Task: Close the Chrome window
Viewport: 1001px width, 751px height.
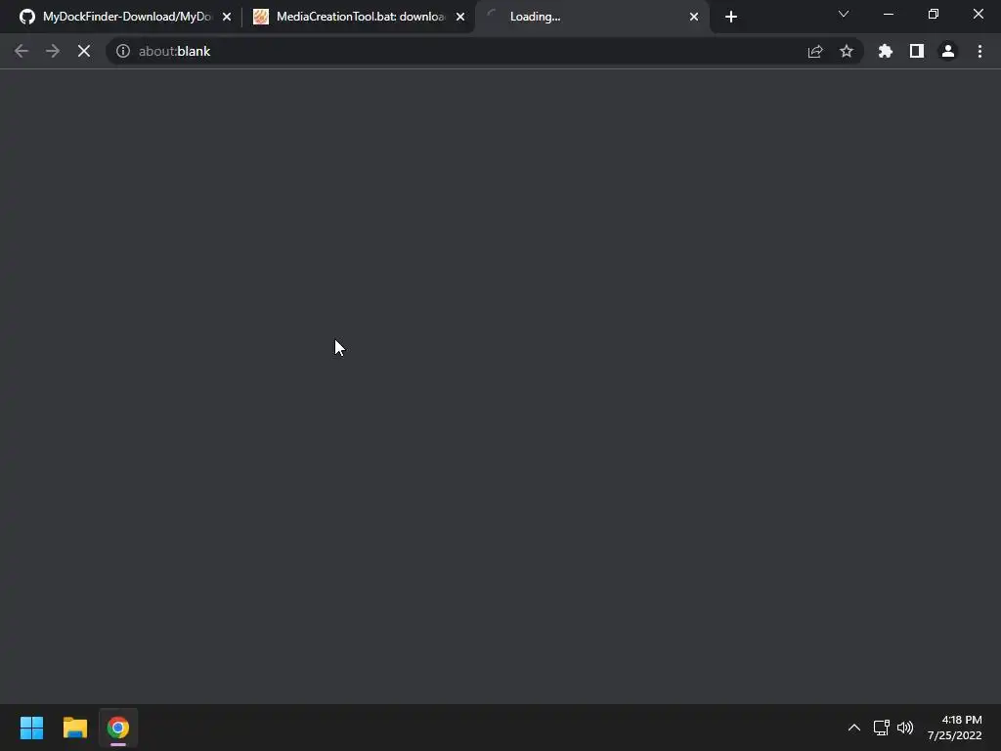Action: (978, 14)
